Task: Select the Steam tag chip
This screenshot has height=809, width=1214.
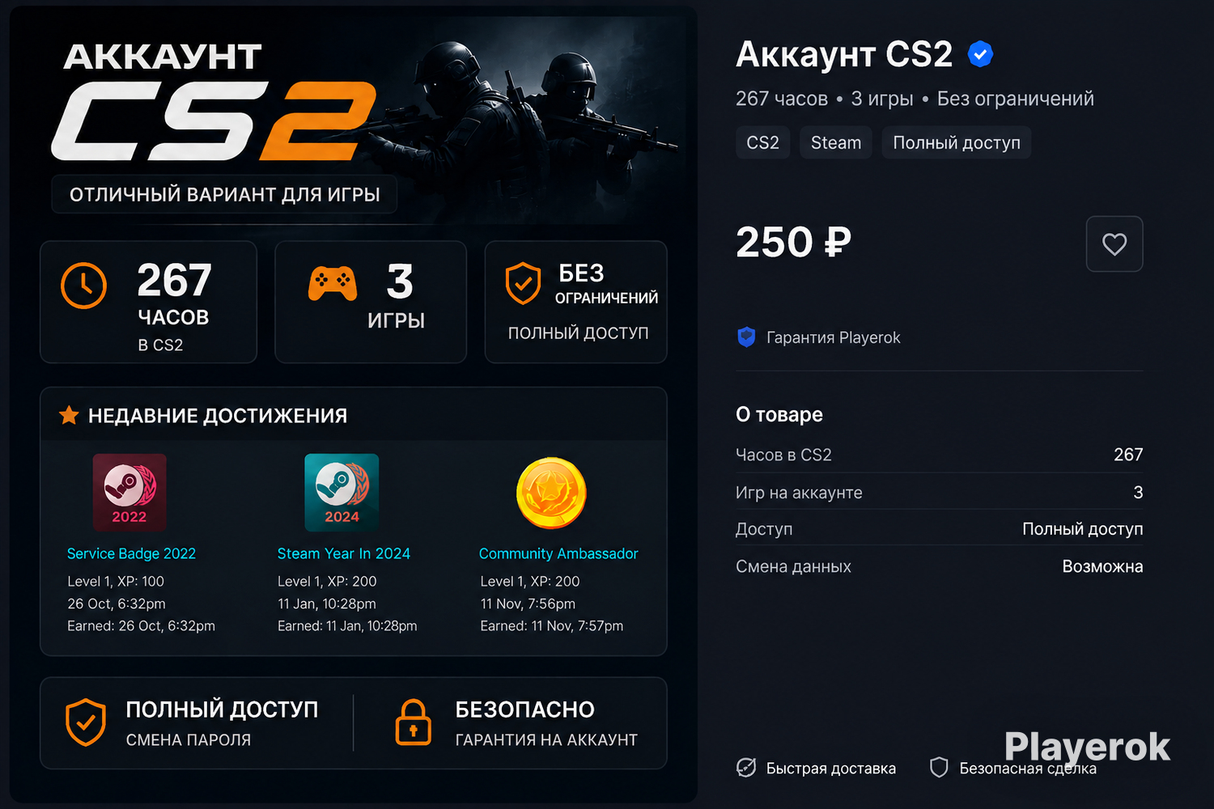Action: point(836,142)
